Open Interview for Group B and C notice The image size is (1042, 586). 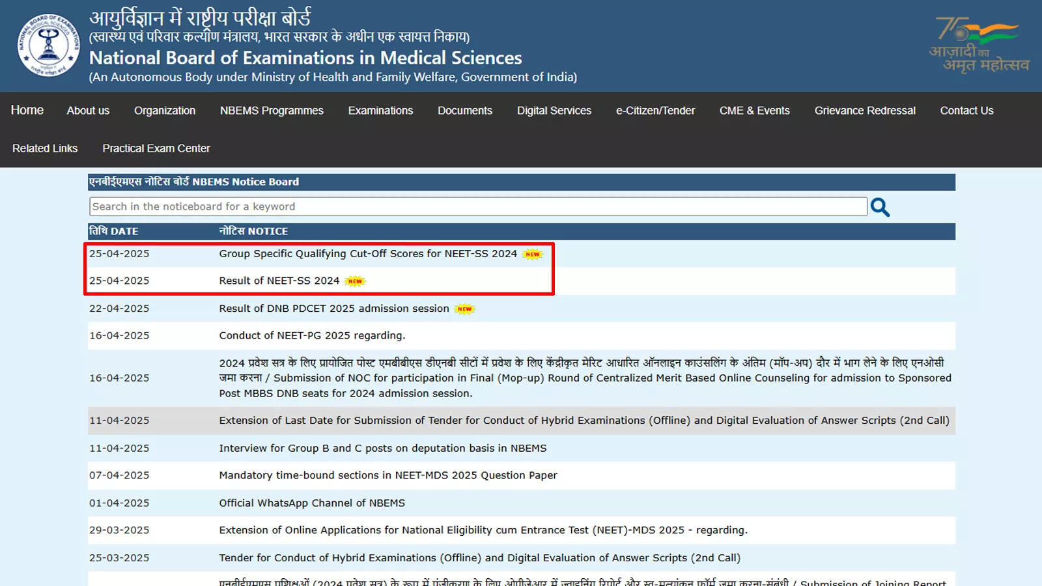click(x=383, y=449)
